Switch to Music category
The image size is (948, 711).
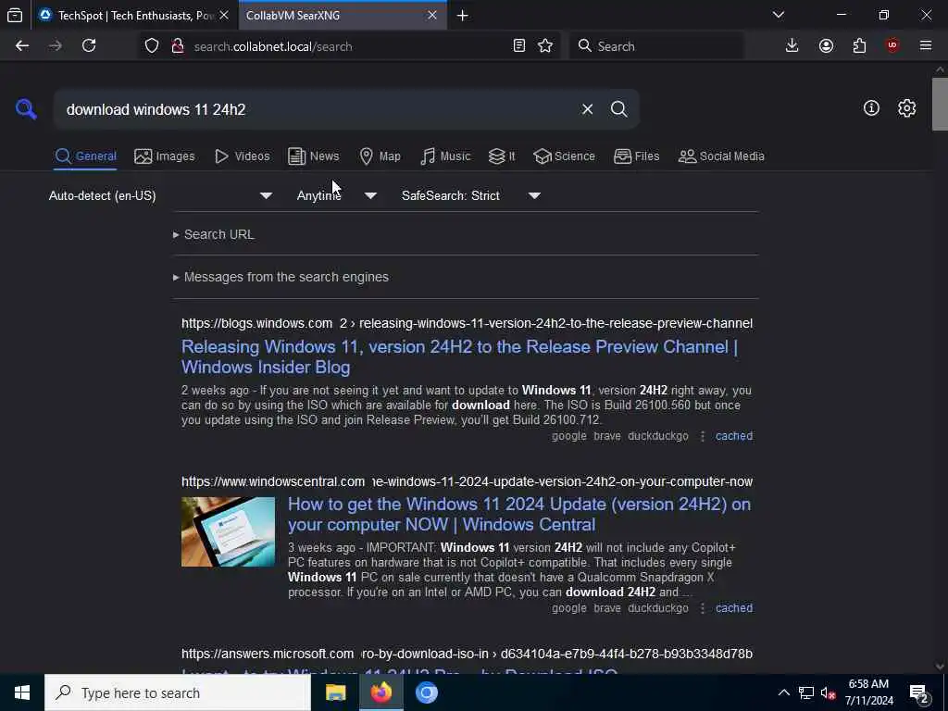click(445, 156)
